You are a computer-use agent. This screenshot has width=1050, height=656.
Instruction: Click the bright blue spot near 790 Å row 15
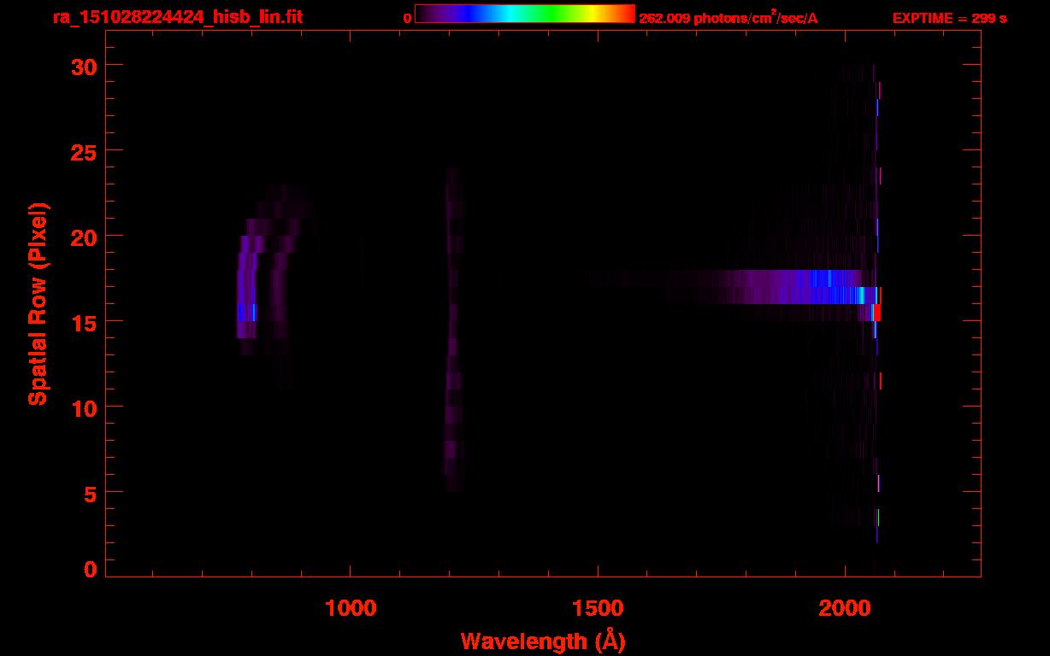[x=246, y=313]
